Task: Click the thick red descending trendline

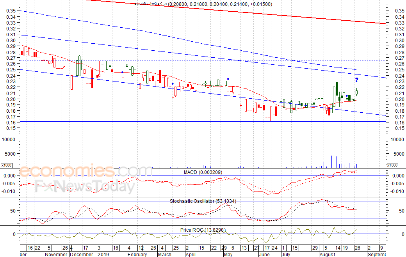Action: pyautogui.click(x=236, y=12)
